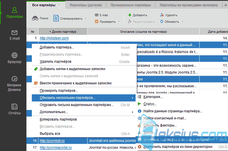The image size is (228, 151).
Task: Click the Удалить toolbar button
Action: tap(169, 15)
